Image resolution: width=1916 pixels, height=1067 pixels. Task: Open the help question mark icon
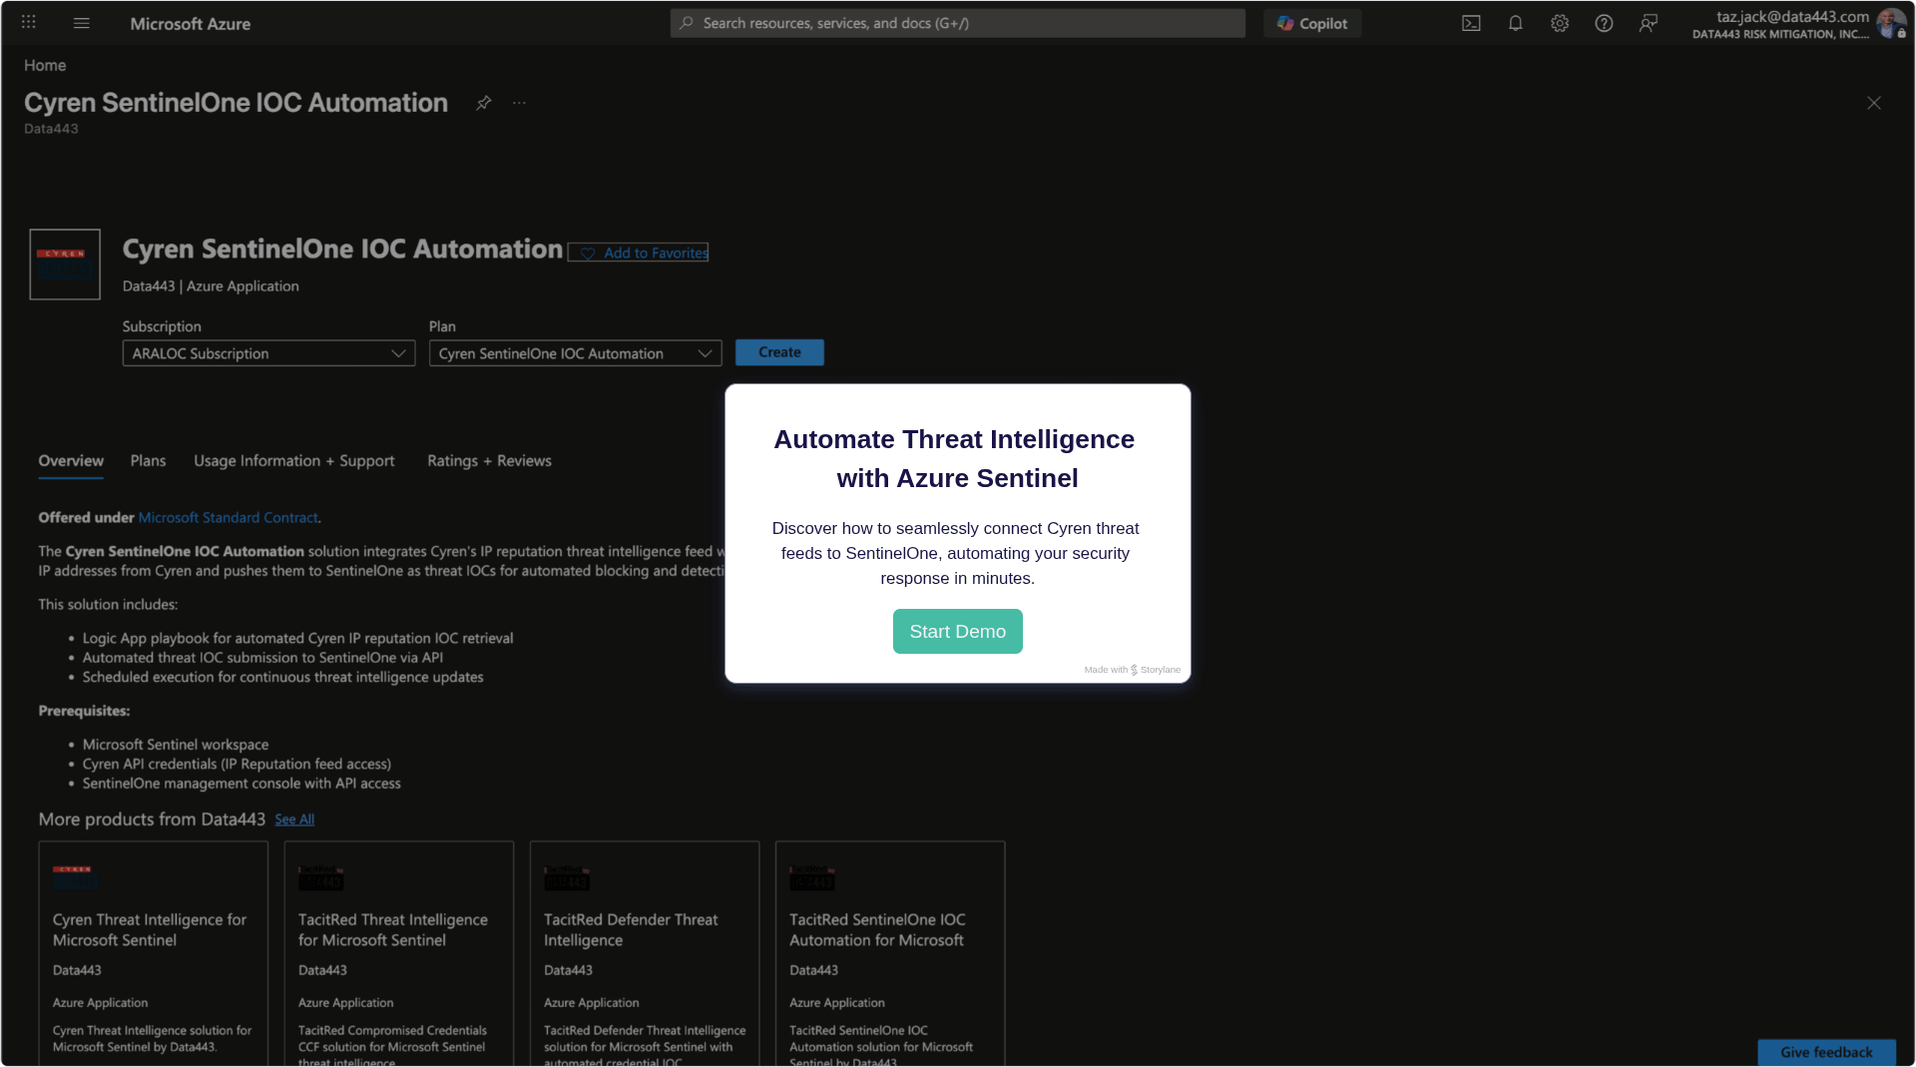[x=1604, y=23]
